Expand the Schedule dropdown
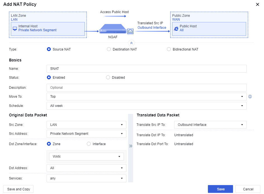264x194 pixels. (146, 106)
